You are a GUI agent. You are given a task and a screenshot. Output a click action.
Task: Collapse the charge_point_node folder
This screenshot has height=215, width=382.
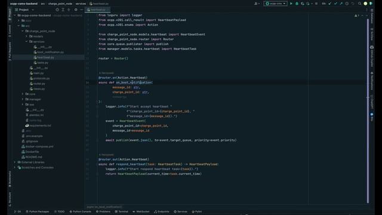coord(23,31)
